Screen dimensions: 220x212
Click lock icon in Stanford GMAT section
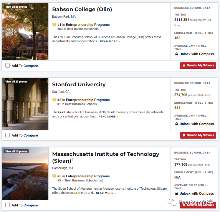(176, 124)
